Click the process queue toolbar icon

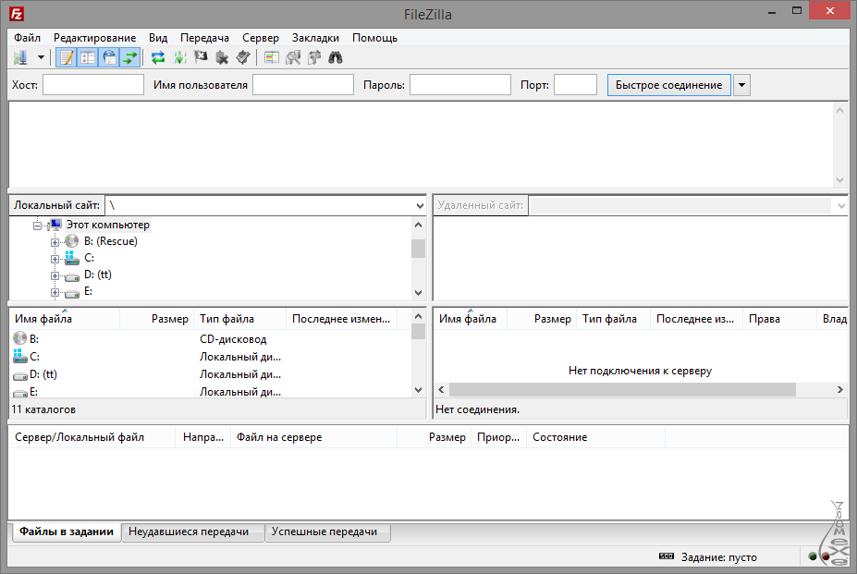click(180, 57)
